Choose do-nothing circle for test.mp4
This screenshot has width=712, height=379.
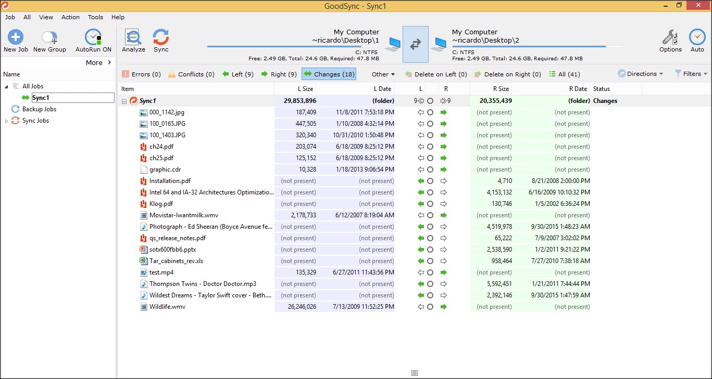click(x=430, y=272)
